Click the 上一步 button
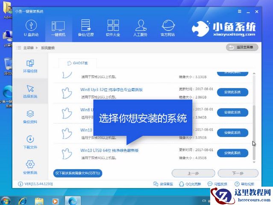The image size is (273, 205). pyautogui.click(x=193, y=173)
